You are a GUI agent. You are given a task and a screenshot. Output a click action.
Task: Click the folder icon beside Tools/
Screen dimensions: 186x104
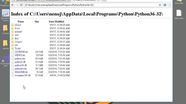(x=12, y=48)
